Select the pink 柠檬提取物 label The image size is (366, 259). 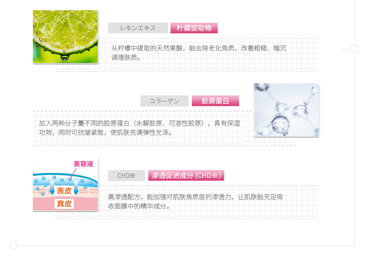click(x=194, y=28)
